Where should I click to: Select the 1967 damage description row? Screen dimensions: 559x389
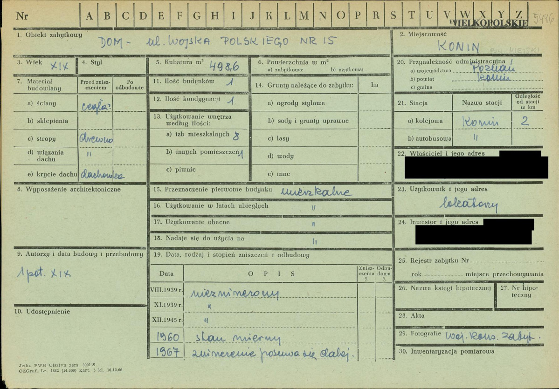(270, 352)
